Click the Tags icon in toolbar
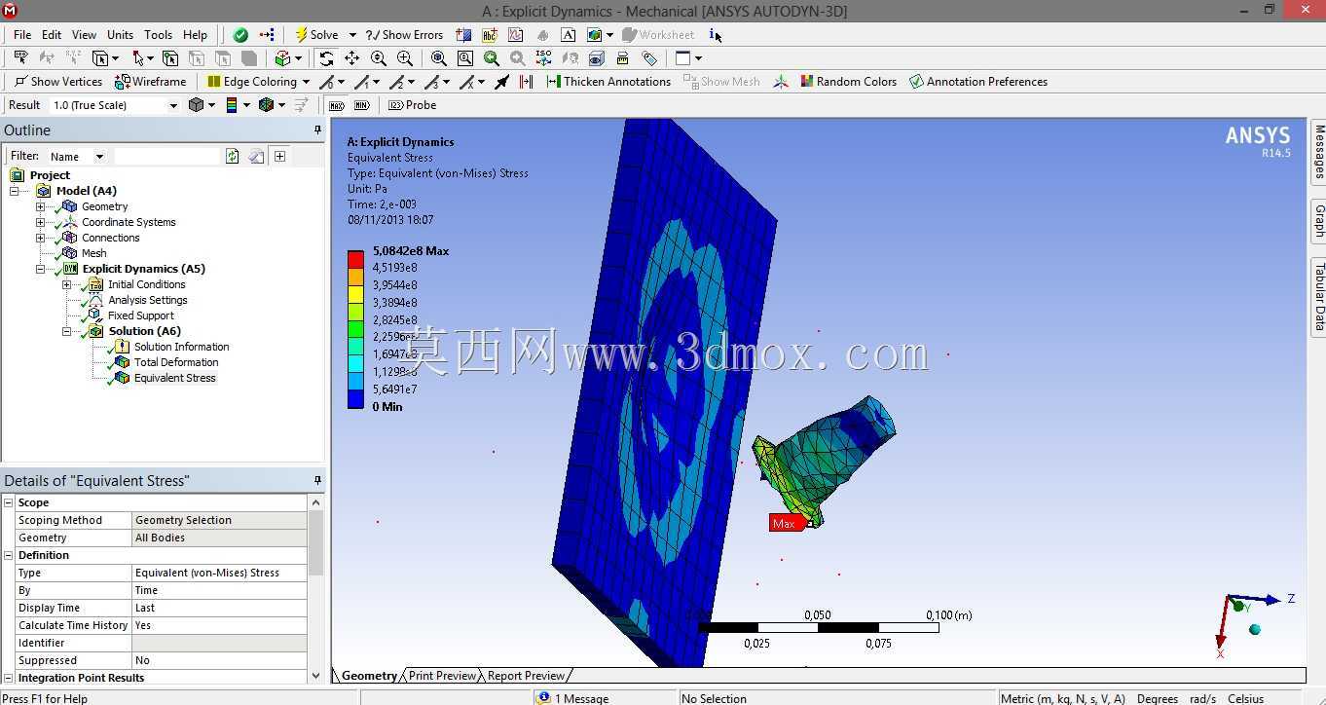The width and height of the screenshot is (1326, 705). point(649,58)
